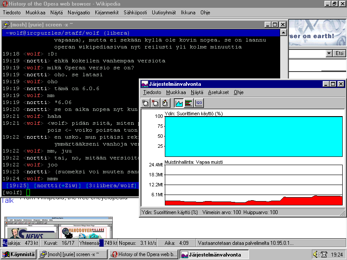The image size is (347, 260).
Task: Click the Add item icon in Järjestelmänvalvonta toolbar
Action: [145, 103]
